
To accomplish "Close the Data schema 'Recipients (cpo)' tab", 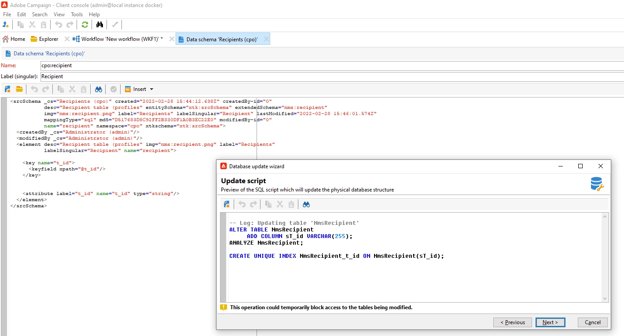I will [266, 39].
